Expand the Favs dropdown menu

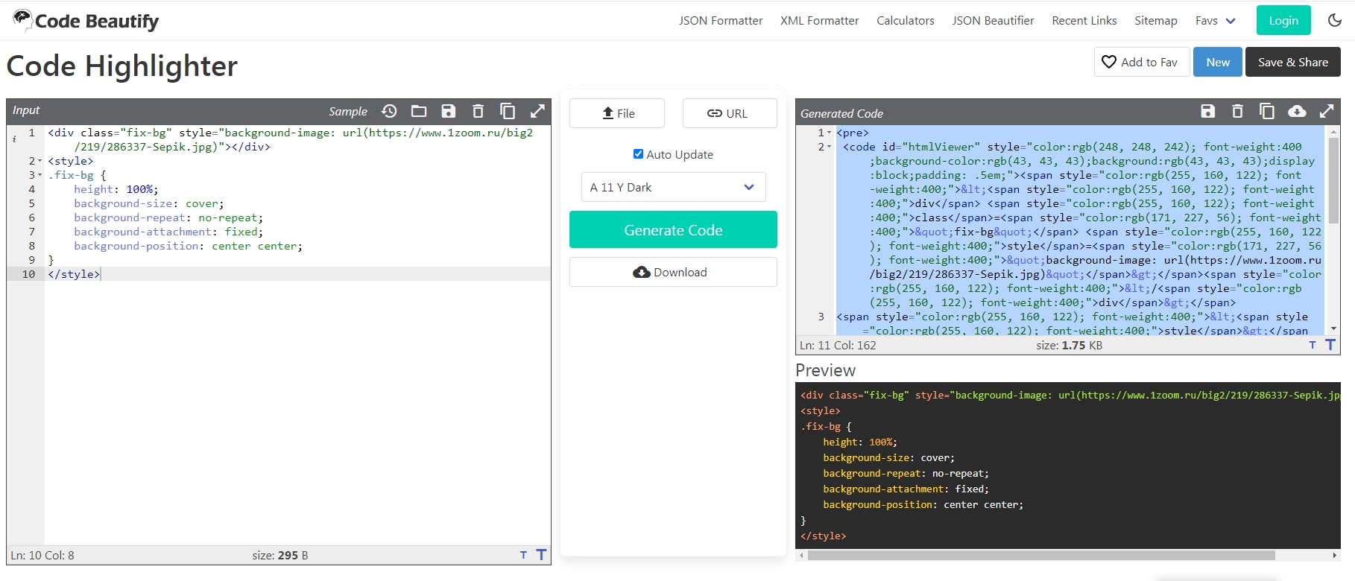click(1216, 21)
